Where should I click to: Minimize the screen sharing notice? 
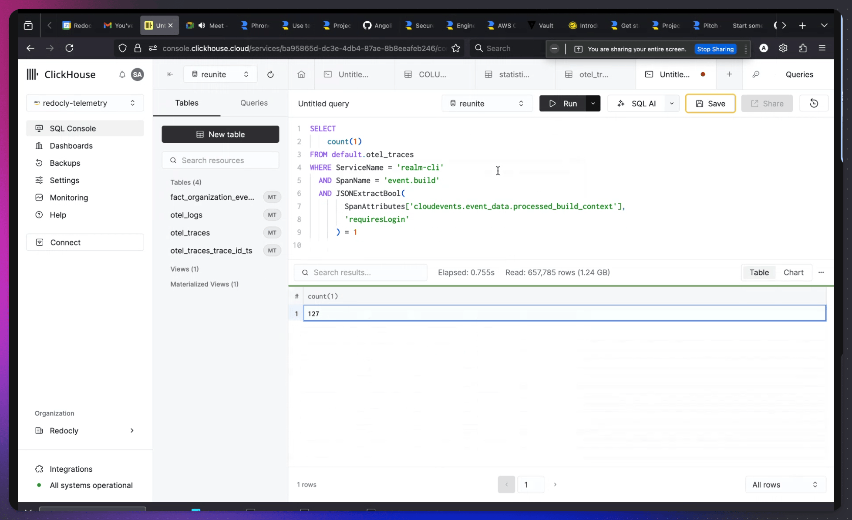554,49
